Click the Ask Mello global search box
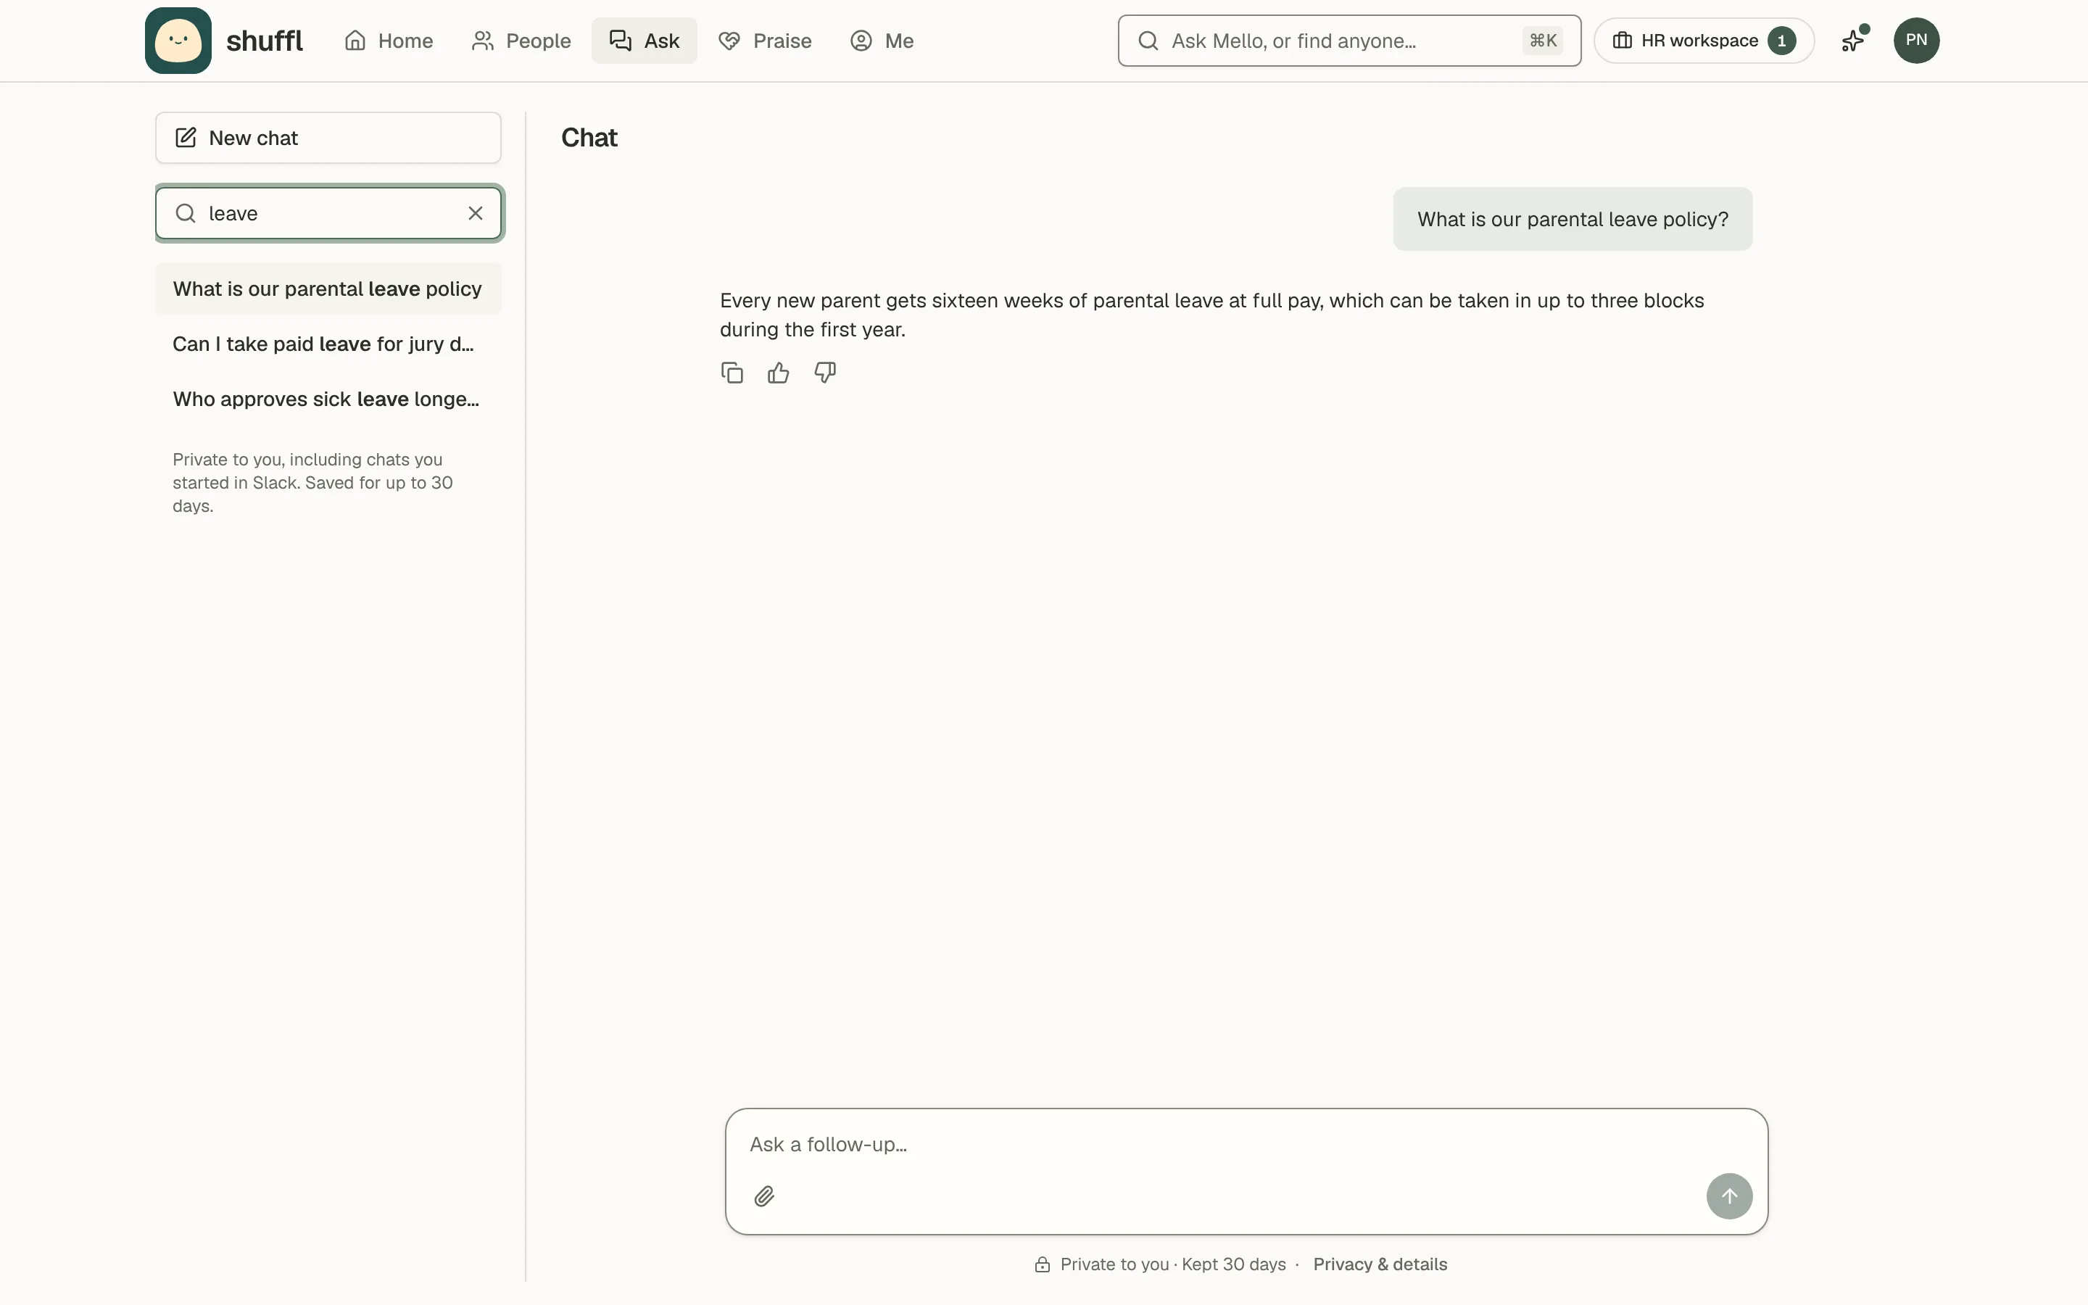 (x=1349, y=41)
